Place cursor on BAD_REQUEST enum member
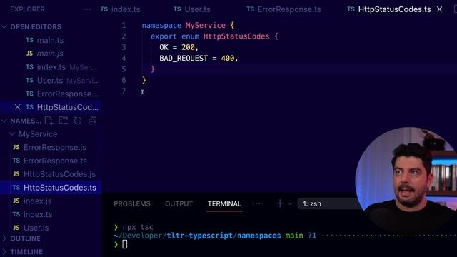Screen dimensions: 457x257 coord(184,59)
